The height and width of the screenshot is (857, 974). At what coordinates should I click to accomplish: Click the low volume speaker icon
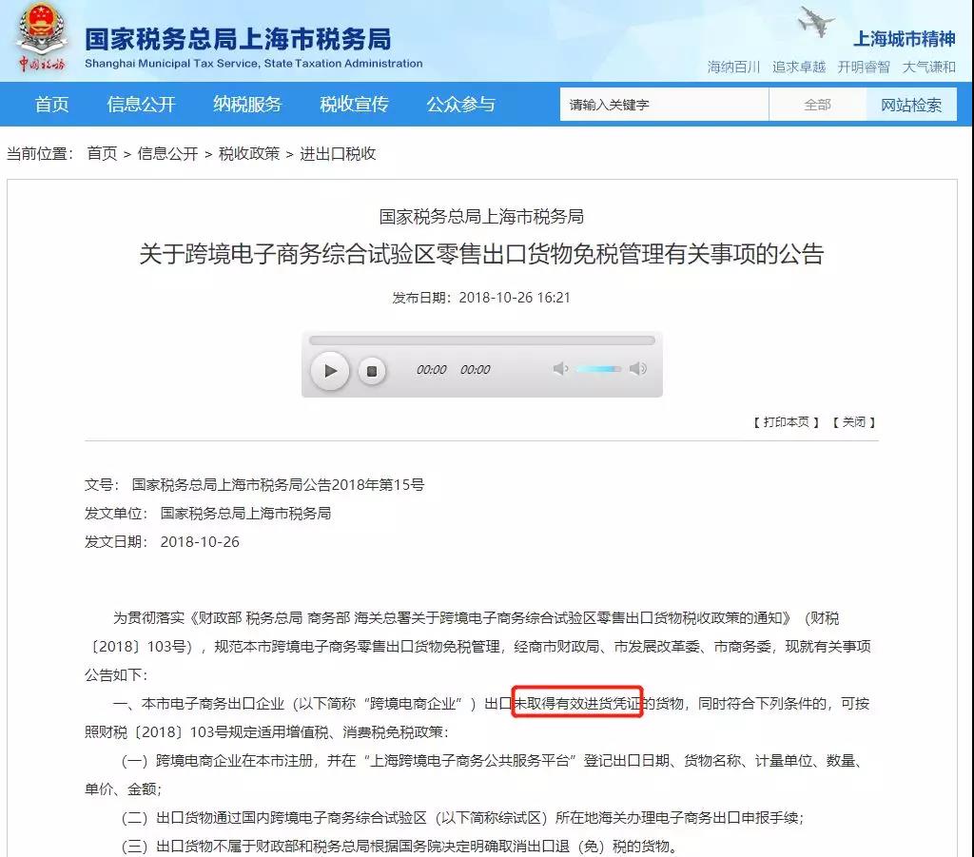[x=561, y=369]
